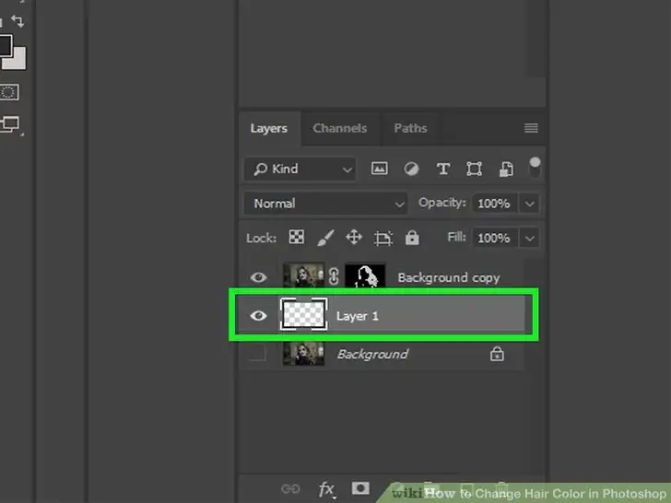Expand the Opacity slider dropdown arrow
Viewport: 671px width, 503px height.
(x=529, y=204)
